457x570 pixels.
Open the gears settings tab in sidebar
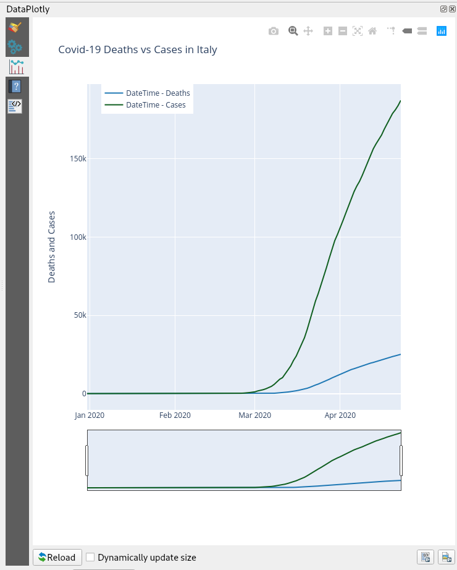(16, 47)
